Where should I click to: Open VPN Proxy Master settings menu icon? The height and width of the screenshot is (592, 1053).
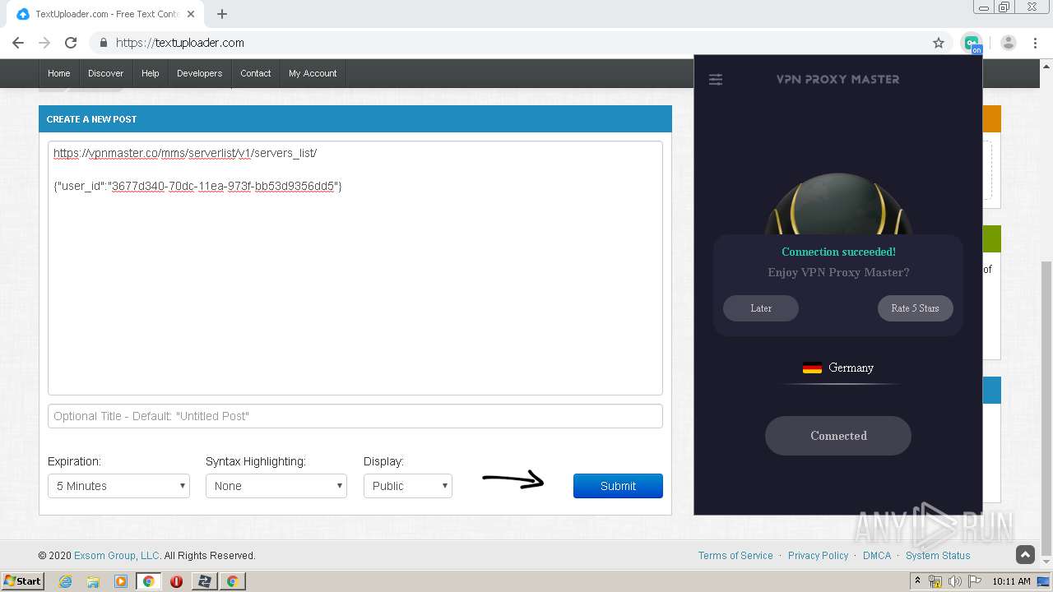[x=716, y=79]
